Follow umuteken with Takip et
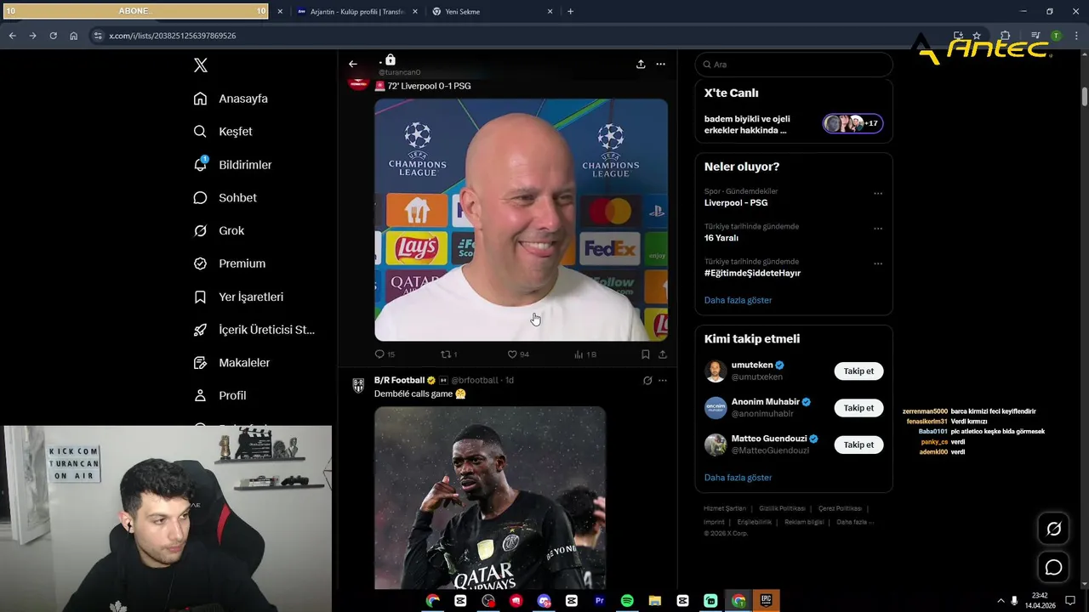1089x612 pixels. tap(858, 371)
